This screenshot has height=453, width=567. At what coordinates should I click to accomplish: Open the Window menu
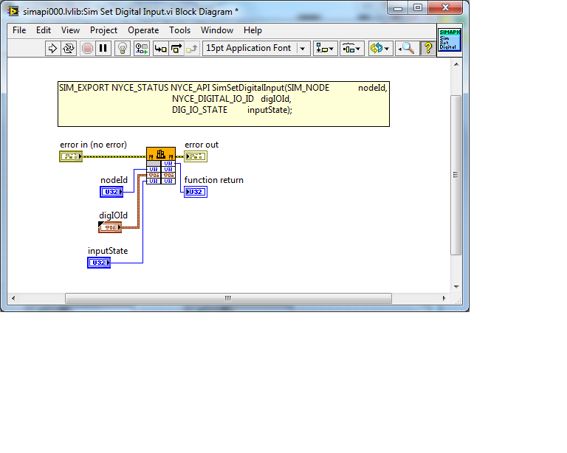click(x=217, y=30)
